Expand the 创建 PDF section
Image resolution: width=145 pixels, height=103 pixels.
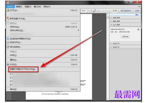click(x=125, y=18)
